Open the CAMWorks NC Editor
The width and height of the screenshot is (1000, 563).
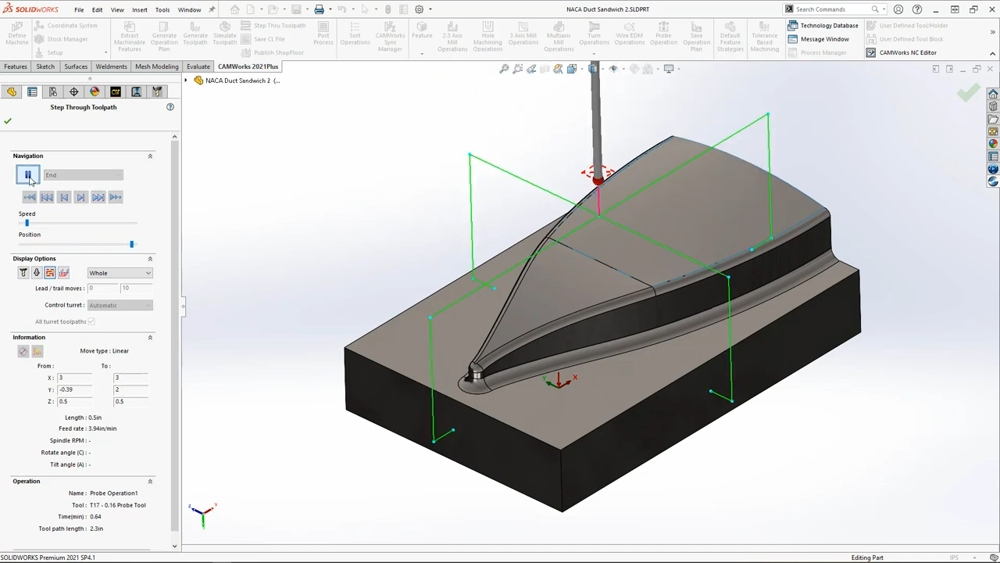(901, 52)
